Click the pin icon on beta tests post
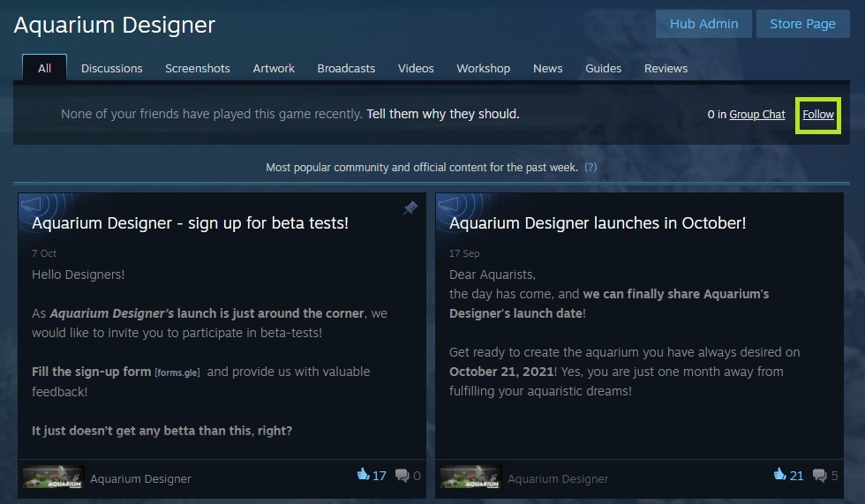This screenshot has width=865, height=504. coord(410,208)
